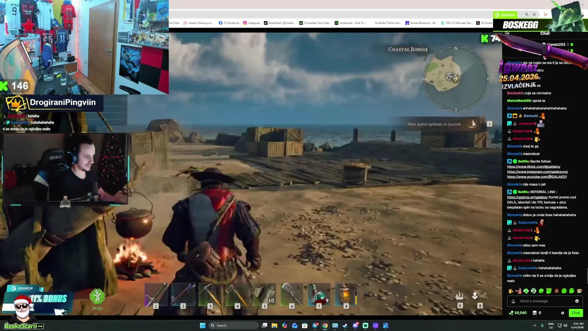Image resolution: width=588 pixels, height=331 pixels.
Task: Click the taskbar Search box
Action: (x=233, y=325)
